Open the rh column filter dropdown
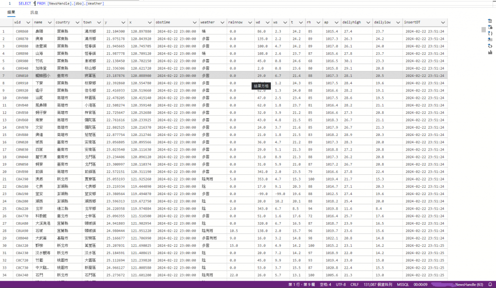 click(x=318, y=22)
